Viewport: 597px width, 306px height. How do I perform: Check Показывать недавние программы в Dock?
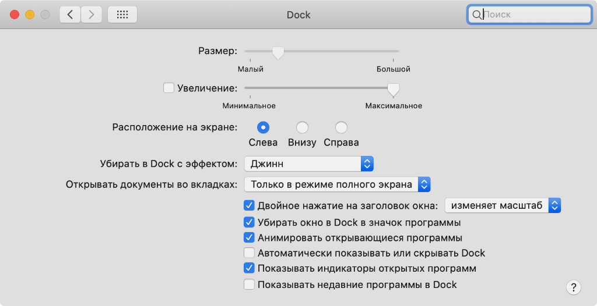click(250, 284)
